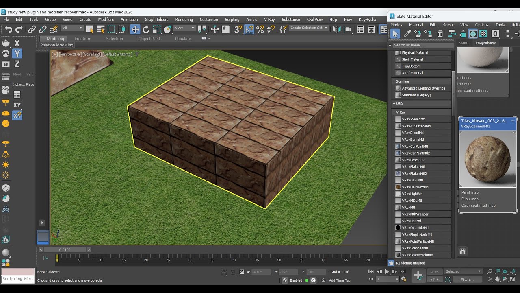This screenshot has height=293, width=520.
Task: Activate the Select and Rotate tool
Action: click(x=146, y=29)
